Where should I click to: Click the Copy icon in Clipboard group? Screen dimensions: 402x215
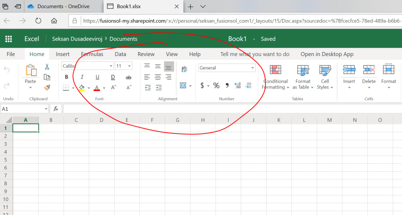pyautogui.click(x=47, y=77)
